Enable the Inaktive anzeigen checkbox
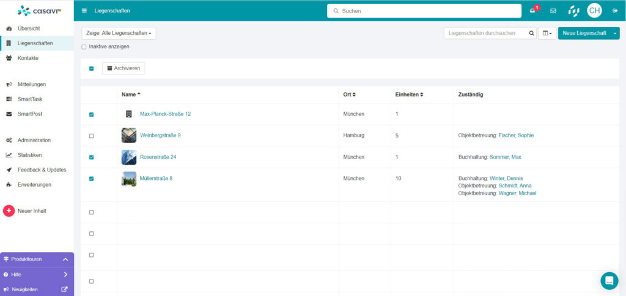This screenshot has height=296, width=626. click(x=84, y=46)
